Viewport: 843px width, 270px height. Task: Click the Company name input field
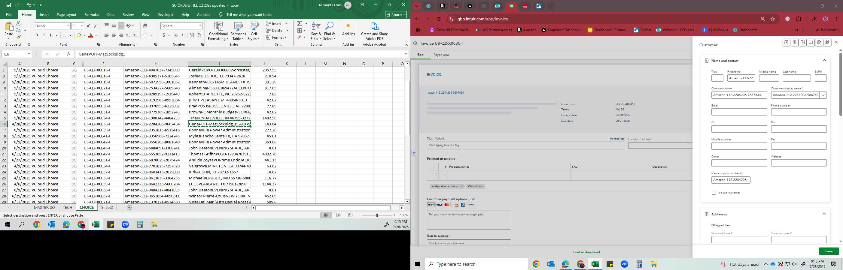point(739,95)
